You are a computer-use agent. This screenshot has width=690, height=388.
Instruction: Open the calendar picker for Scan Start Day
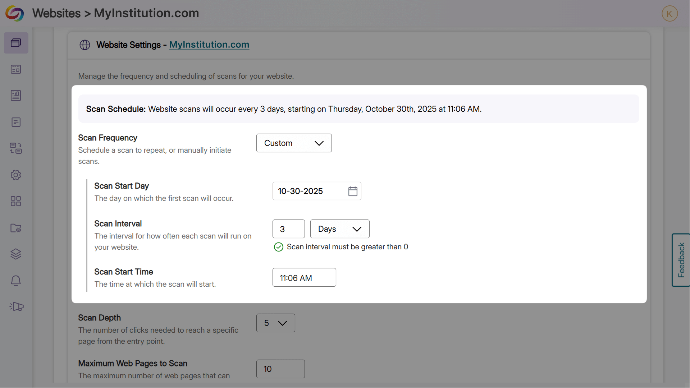pos(353,191)
